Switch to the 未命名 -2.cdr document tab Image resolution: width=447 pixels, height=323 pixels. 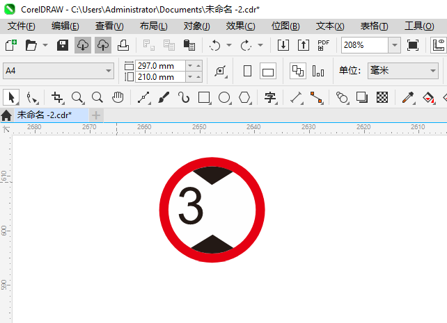52,115
